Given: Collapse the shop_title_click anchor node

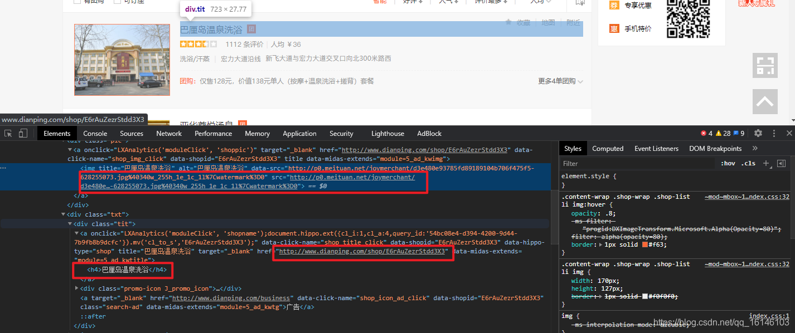Looking at the screenshot, I should [x=76, y=233].
